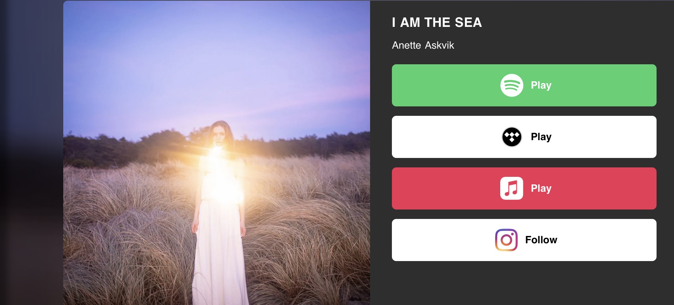This screenshot has width=674, height=305.
Task: Click the Follow text label
Action: [541, 240]
